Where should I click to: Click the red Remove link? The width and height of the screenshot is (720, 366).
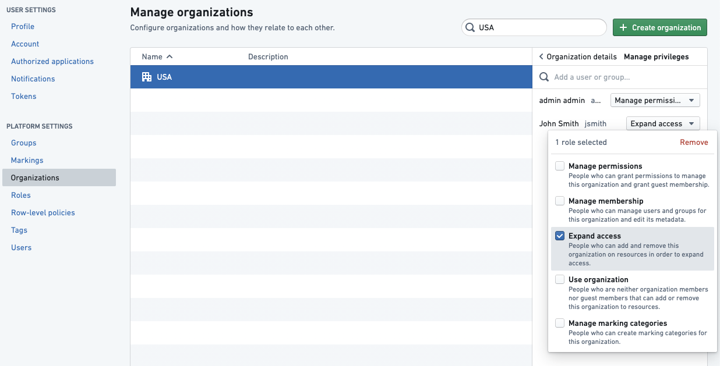(x=694, y=142)
